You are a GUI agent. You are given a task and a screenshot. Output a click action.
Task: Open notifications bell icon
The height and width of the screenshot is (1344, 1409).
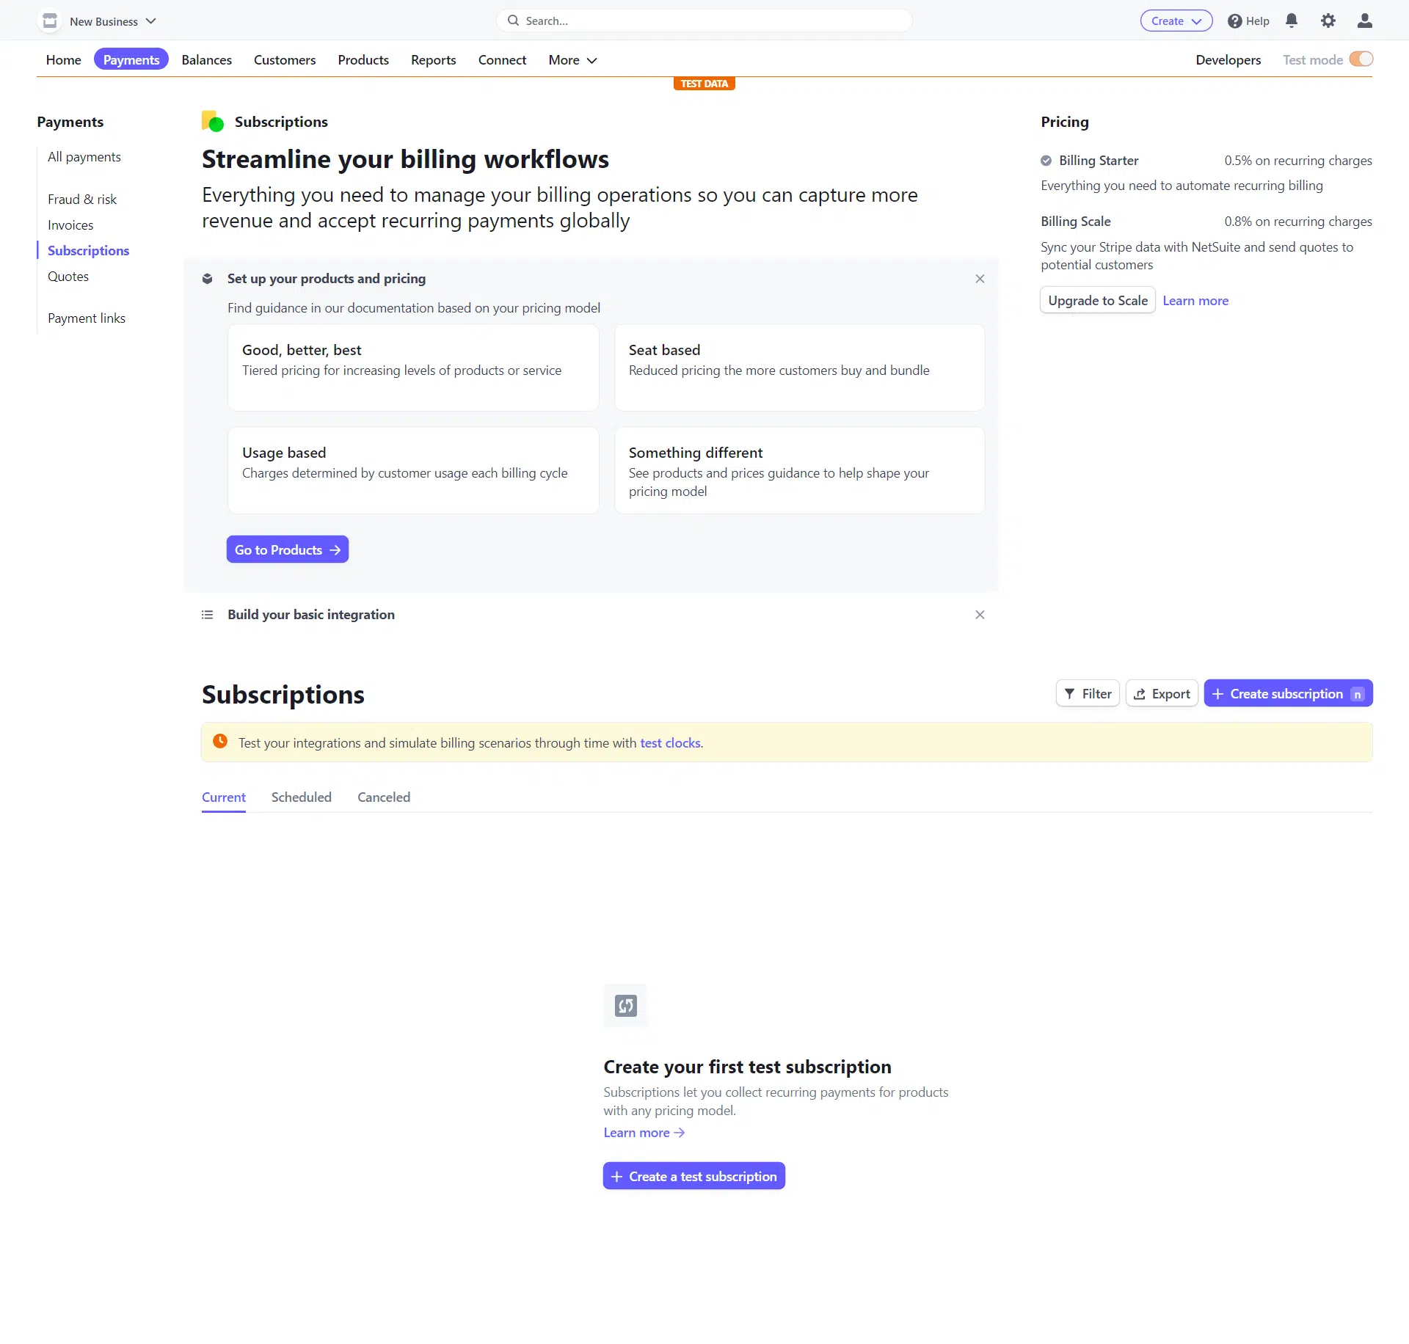point(1292,21)
